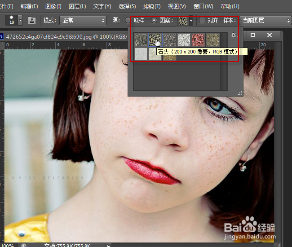Open the 编辑(E) menu
292x247 pixels.
click(29, 6)
